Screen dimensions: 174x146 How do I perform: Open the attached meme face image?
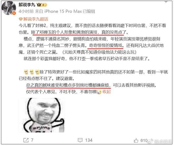42,115
